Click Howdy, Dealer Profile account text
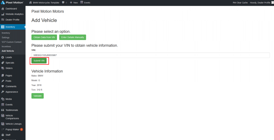The image size is (274, 140). [260, 3]
